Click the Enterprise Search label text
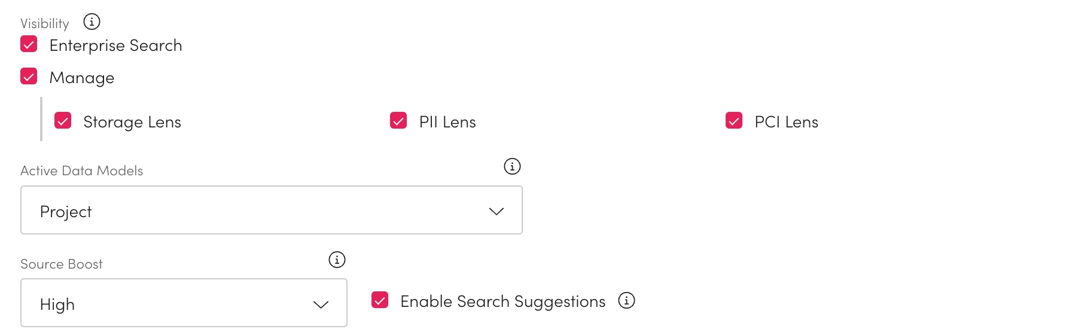Screen dimensions: 1066x335 pyautogui.click(x=115, y=45)
